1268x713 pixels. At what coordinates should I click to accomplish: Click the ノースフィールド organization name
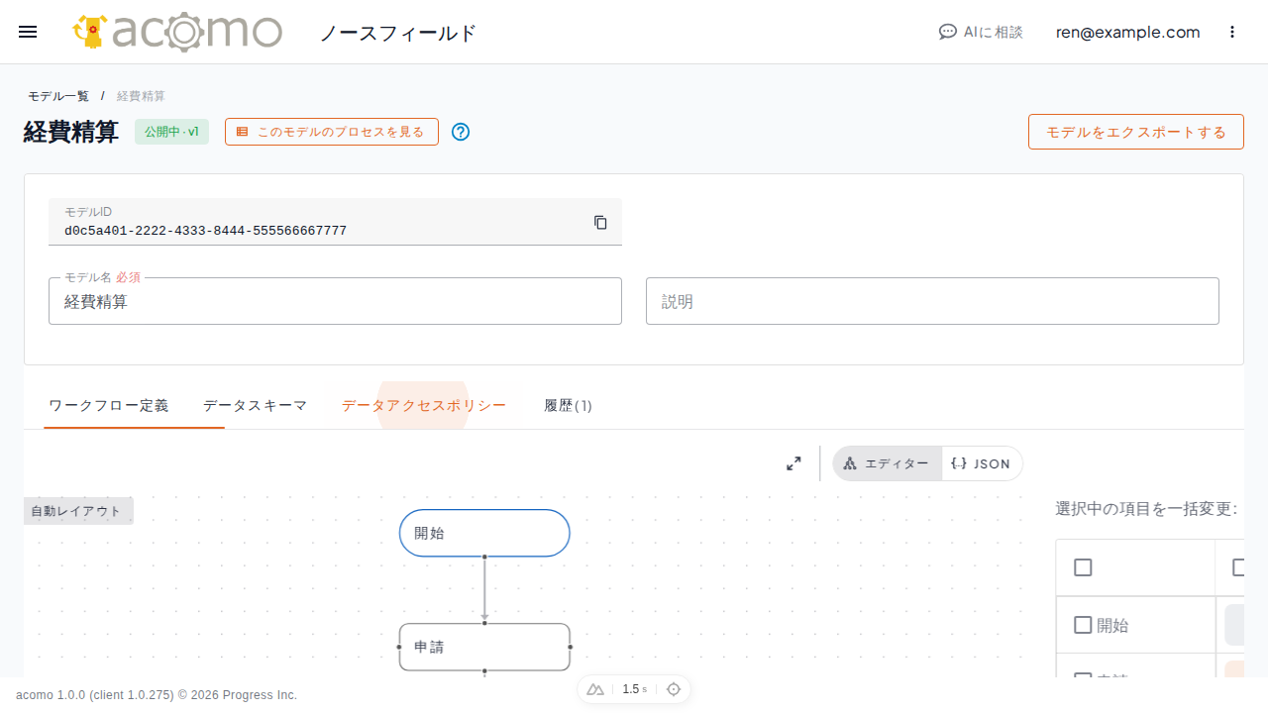point(398,33)
